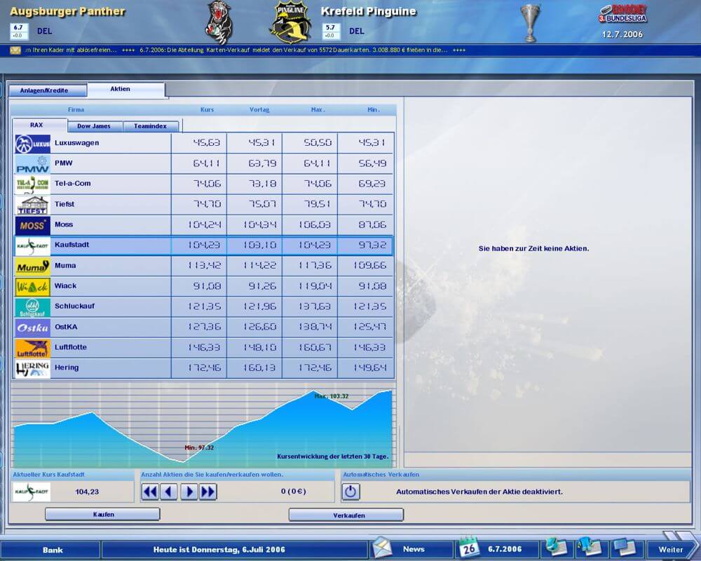Click the trophy cup icon
Viewport: 701px width, 561px height.
pos(530,22)
